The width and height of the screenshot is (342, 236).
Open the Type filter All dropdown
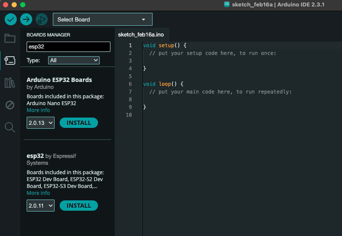(74, 61)
